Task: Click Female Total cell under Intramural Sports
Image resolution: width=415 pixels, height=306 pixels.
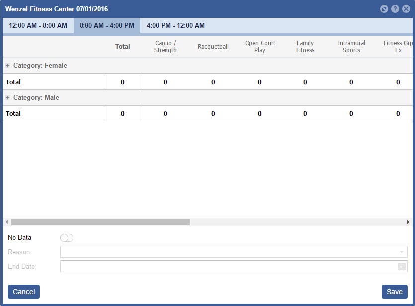Action: (351, 82)
